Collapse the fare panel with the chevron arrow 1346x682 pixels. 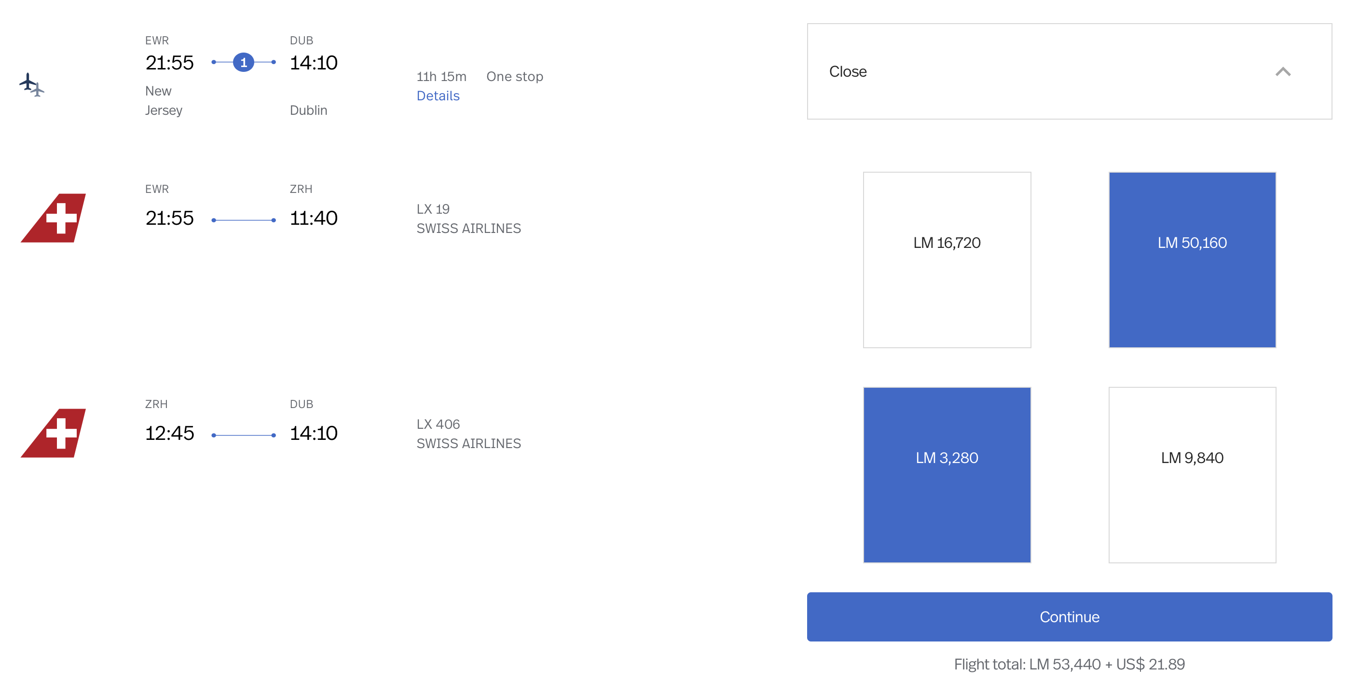coord(1282,71)
